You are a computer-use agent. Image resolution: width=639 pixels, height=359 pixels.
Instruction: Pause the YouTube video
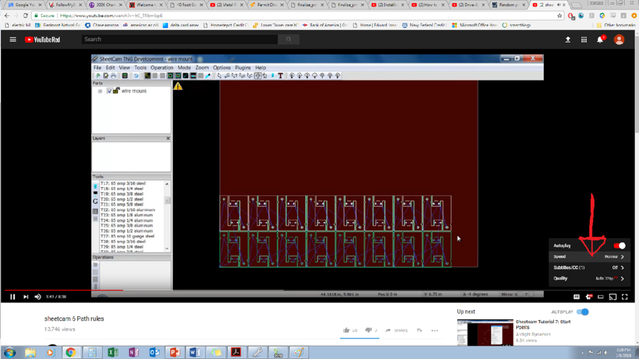12,297
